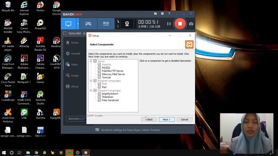Uncheck the MySQL component

pos(99,68)
